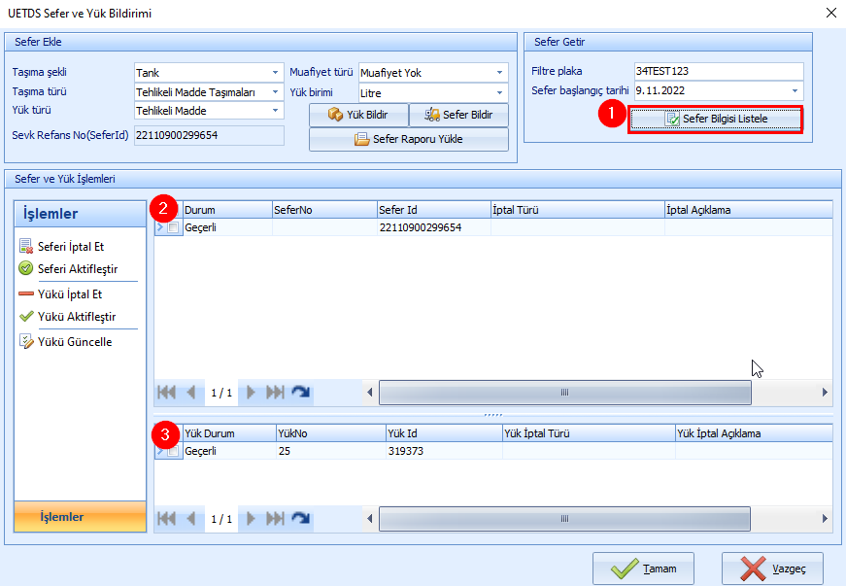Open the Muafiyet türü dropdown

point(499,72)
